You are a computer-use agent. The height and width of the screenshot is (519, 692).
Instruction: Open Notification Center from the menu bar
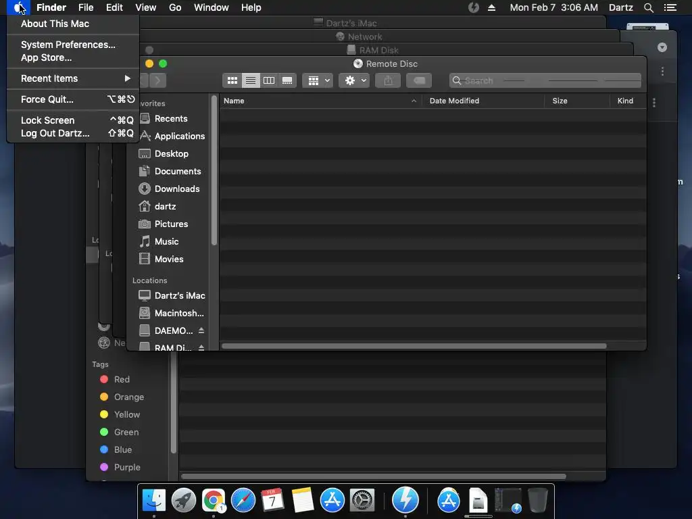tap(670, 7)
